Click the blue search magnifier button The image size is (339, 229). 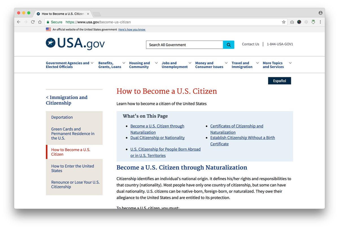click(229, 45)
